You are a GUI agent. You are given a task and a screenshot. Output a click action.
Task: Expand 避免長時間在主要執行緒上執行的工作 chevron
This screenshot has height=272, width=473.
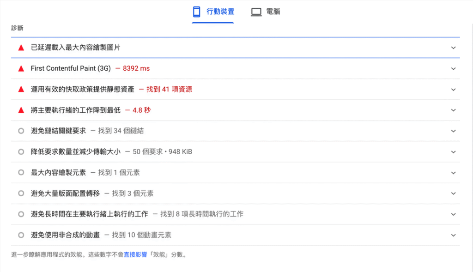(453, 214)
